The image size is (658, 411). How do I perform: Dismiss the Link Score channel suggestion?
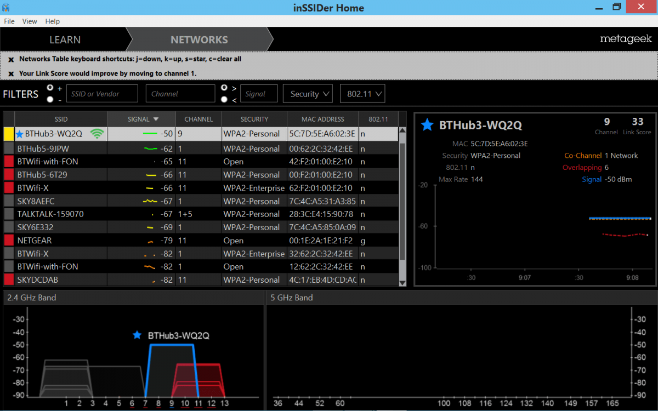pos(11,73)
